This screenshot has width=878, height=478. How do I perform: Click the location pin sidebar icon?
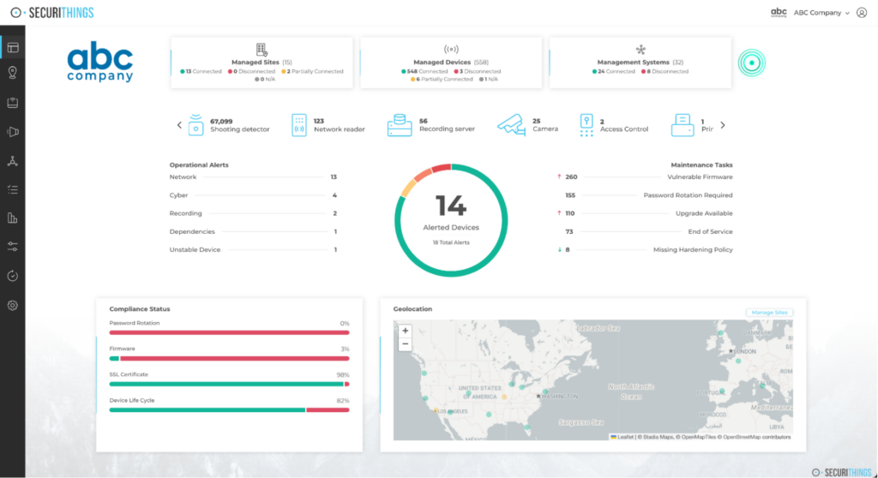coord(12,74)
